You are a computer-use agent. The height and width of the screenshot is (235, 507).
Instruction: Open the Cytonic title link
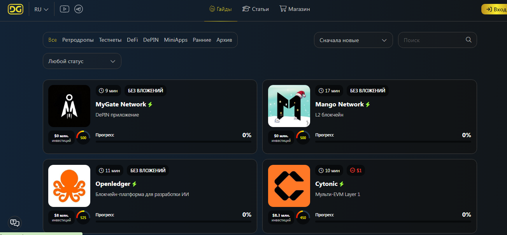(x=326, y=184)
